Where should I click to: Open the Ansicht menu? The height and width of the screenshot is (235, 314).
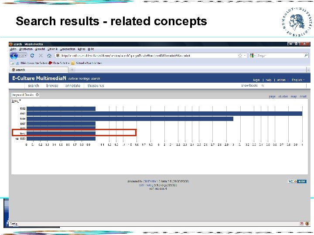[40, 49]
